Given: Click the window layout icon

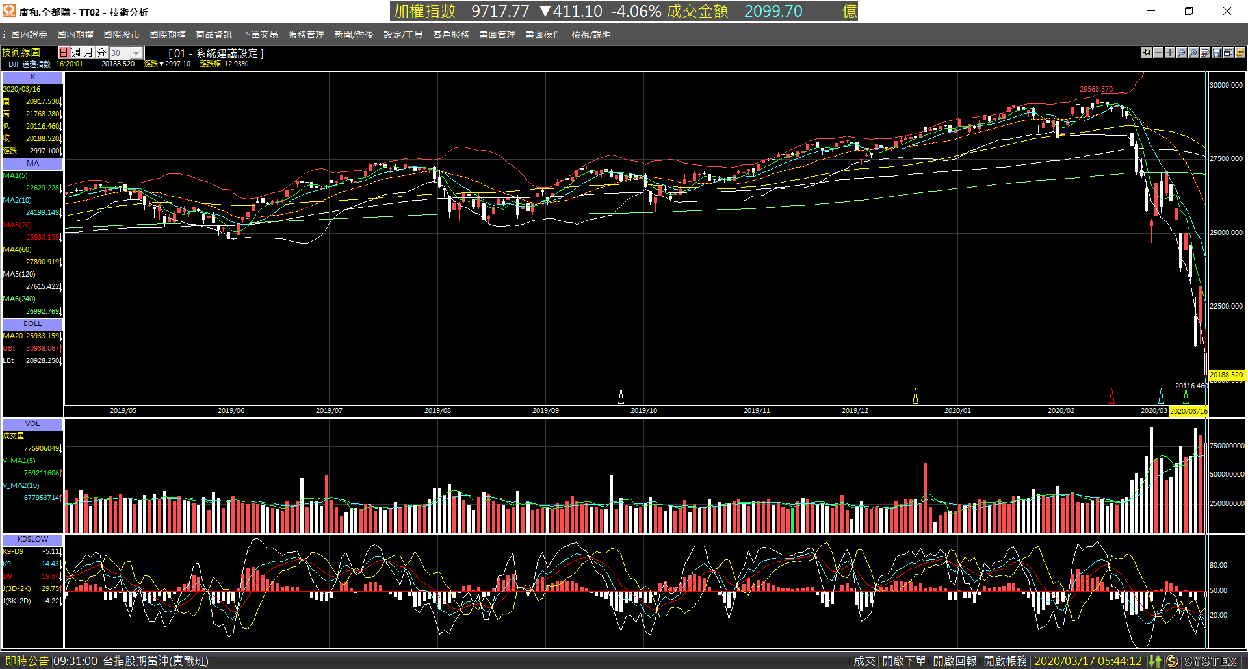Looking at the screenshot, I should (1228, 53).
